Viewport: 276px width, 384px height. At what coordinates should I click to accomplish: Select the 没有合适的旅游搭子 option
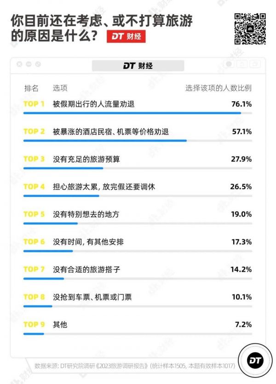coord(87,269)
